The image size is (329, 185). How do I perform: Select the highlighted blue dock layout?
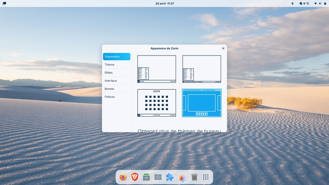pyautogui.click(x=202, y=103)
